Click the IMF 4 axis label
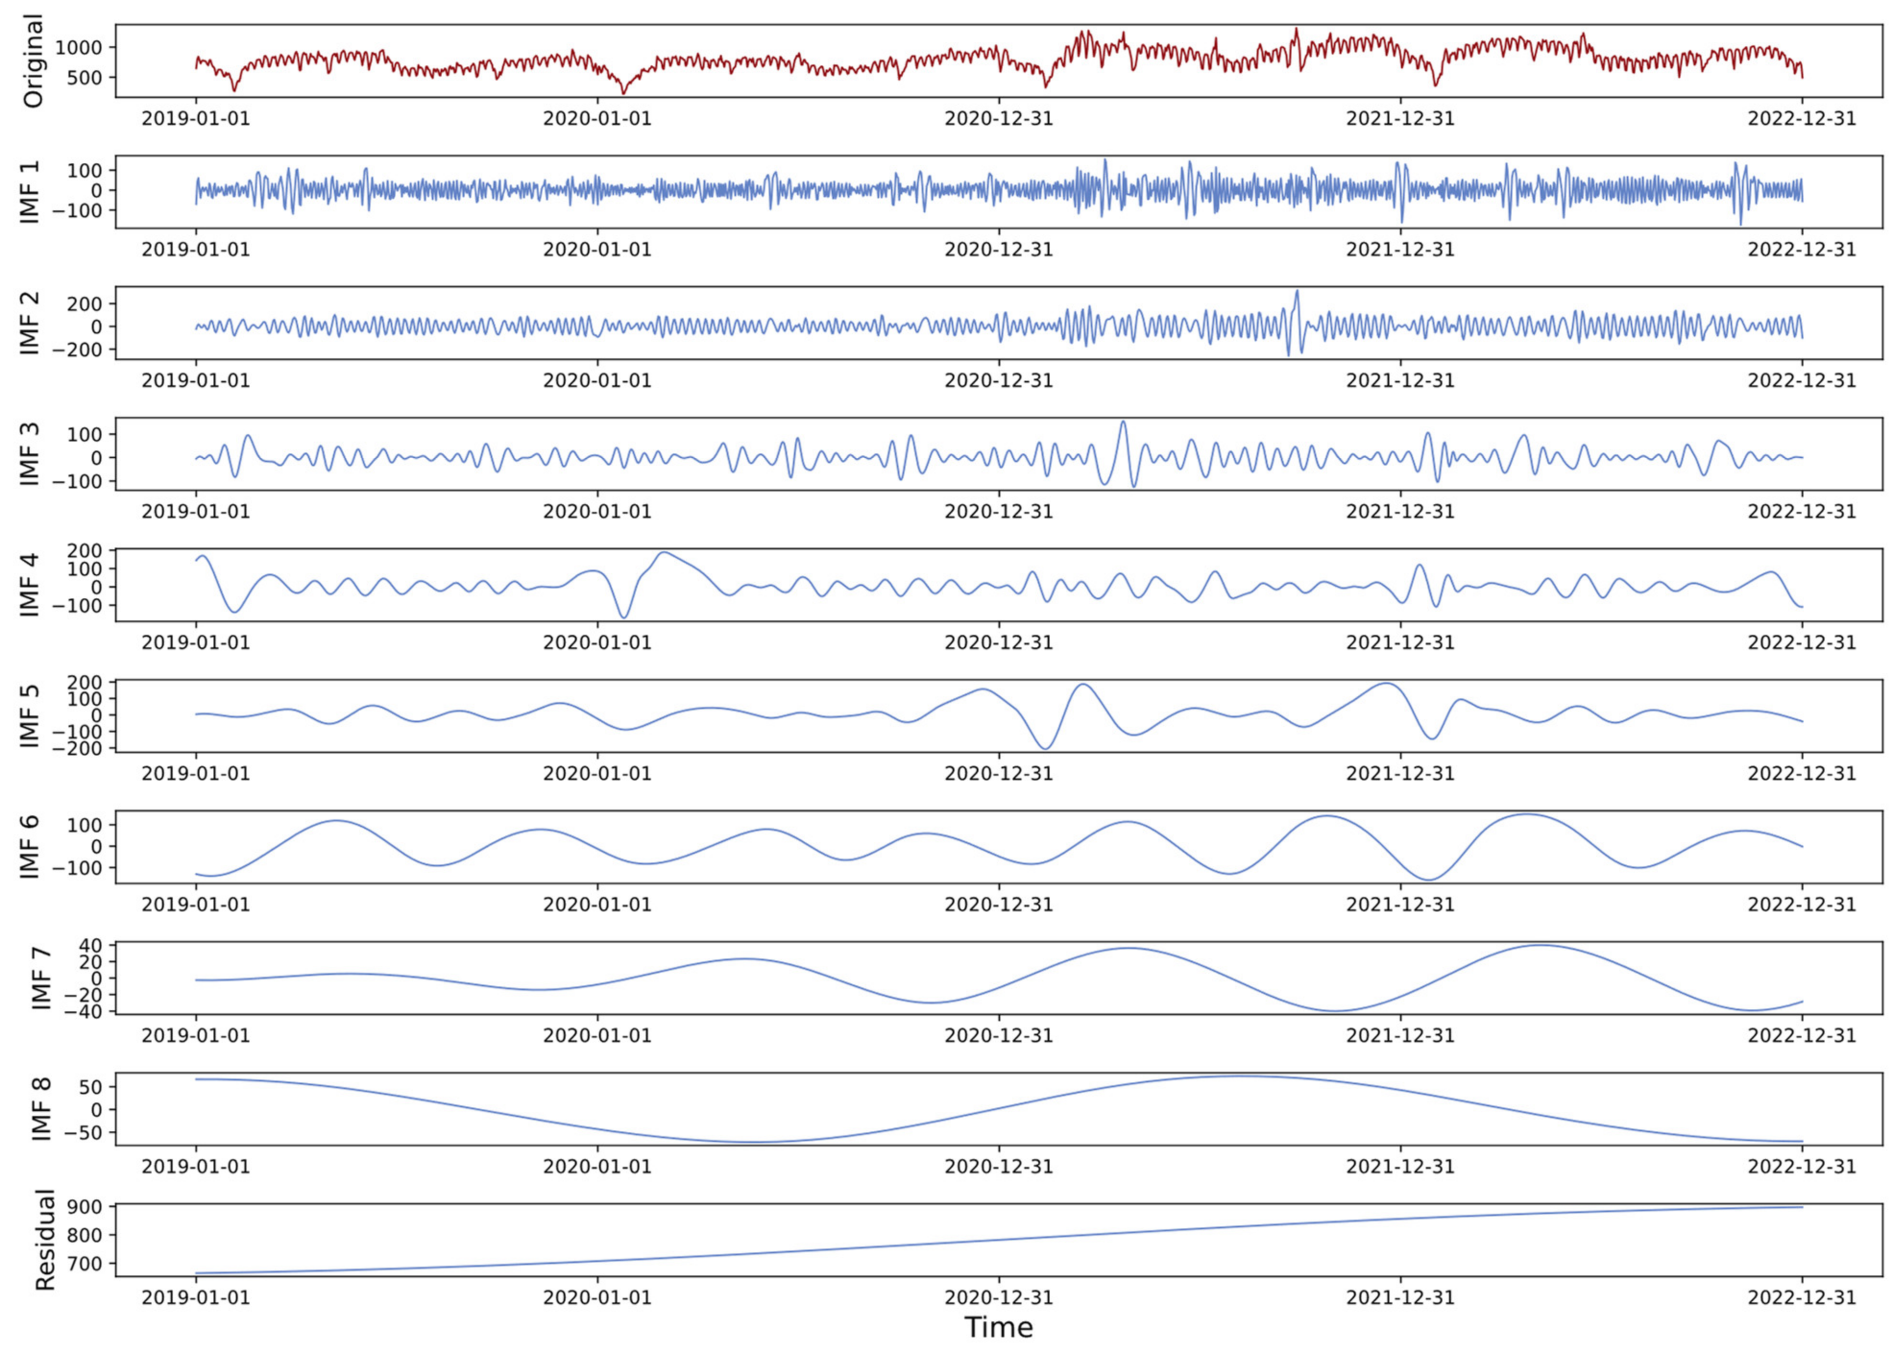The width and height of the screenshot is (1893, 1354). (30, 584)
